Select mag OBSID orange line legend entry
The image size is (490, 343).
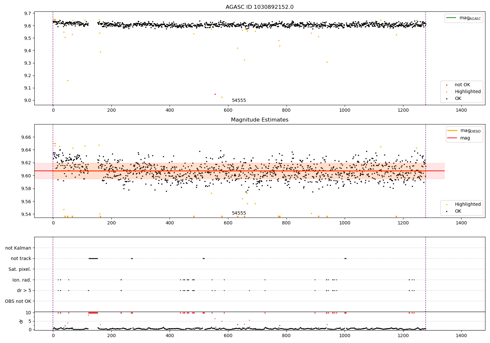coord(464,131)
